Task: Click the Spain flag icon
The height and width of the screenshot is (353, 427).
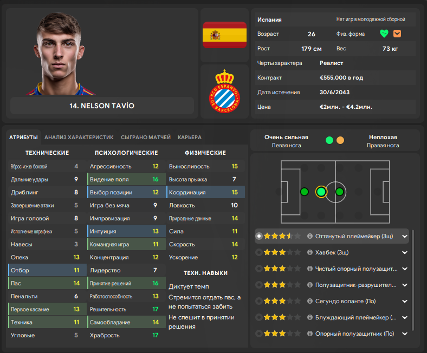Action: [x=224, y=36]
